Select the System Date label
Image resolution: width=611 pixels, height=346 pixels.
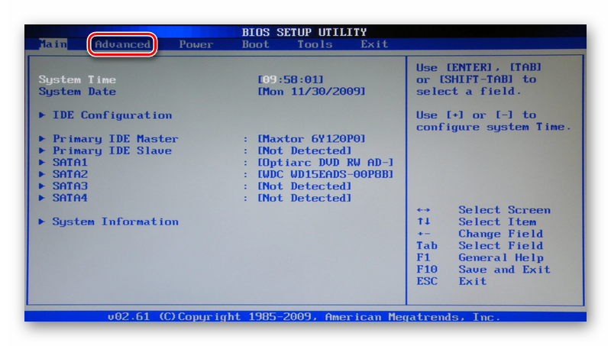coord(77,92)
